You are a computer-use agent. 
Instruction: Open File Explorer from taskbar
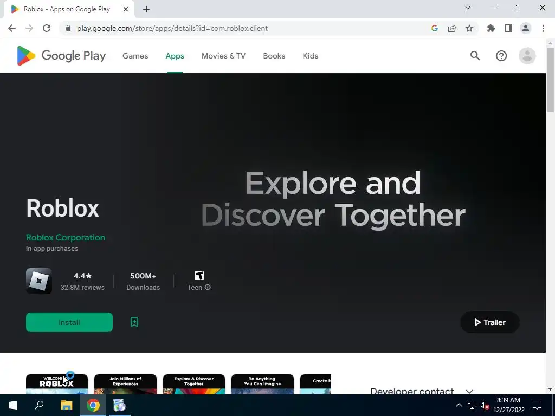[66, 405]
